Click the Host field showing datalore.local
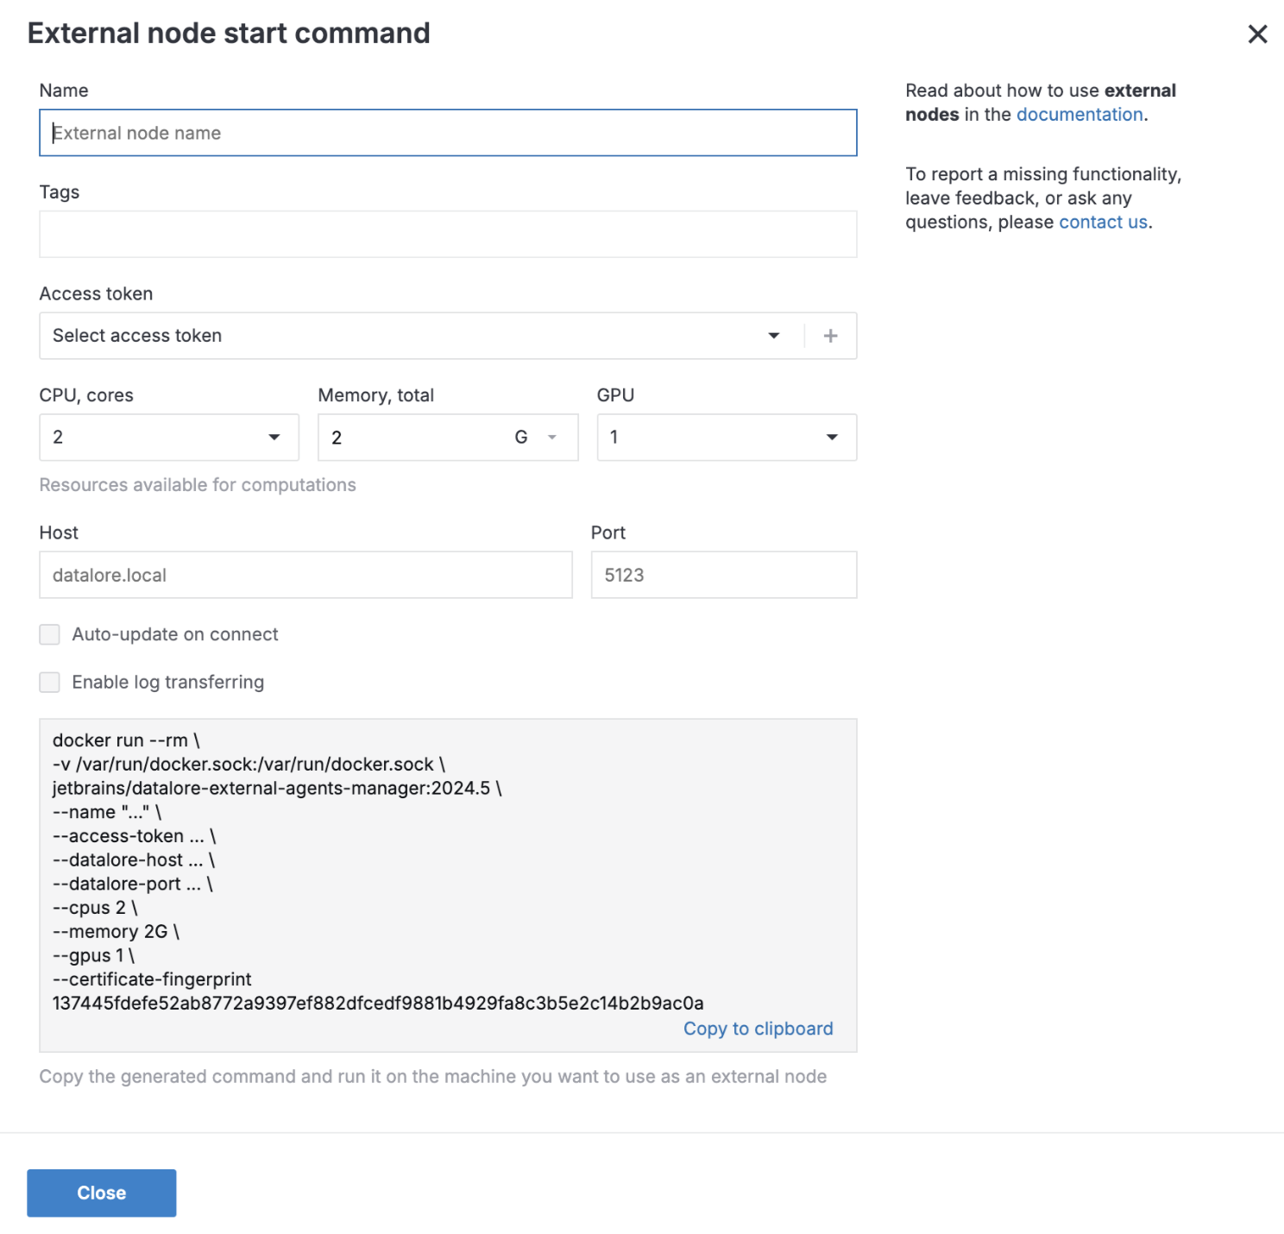The image size is (1284, 1234). click(305, 576)
